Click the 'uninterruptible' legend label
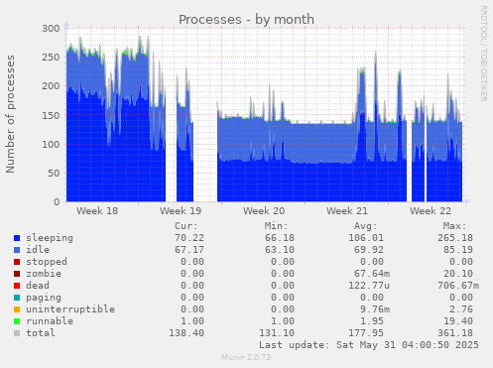 pos(70,309)
